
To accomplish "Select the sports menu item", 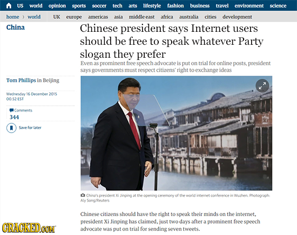I will [79, 6].
